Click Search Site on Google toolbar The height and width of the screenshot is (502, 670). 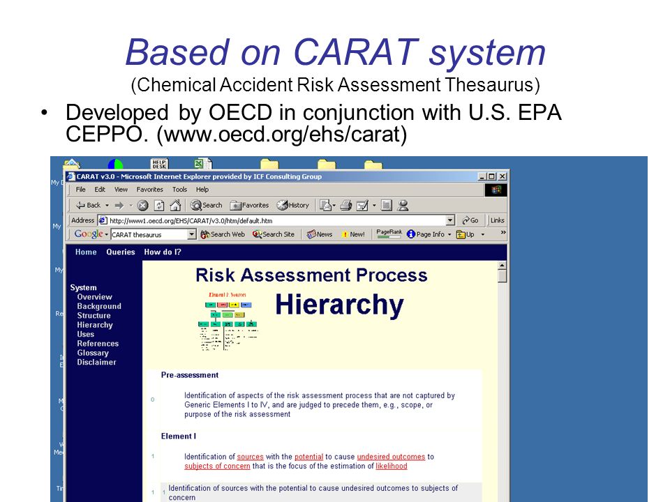pyautogui.click(x=274, y=234)
